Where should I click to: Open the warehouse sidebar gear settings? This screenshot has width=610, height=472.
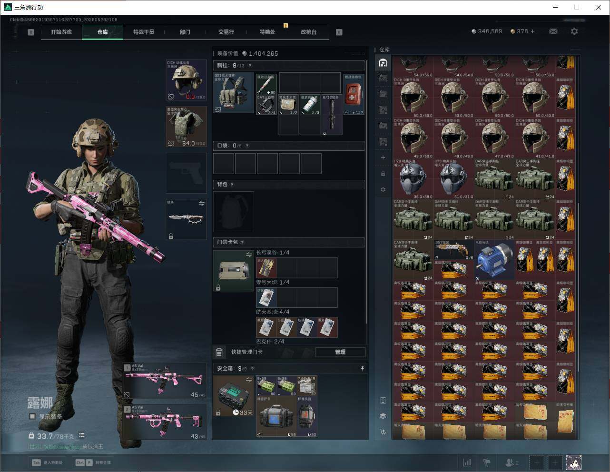[x=383, y=189]
